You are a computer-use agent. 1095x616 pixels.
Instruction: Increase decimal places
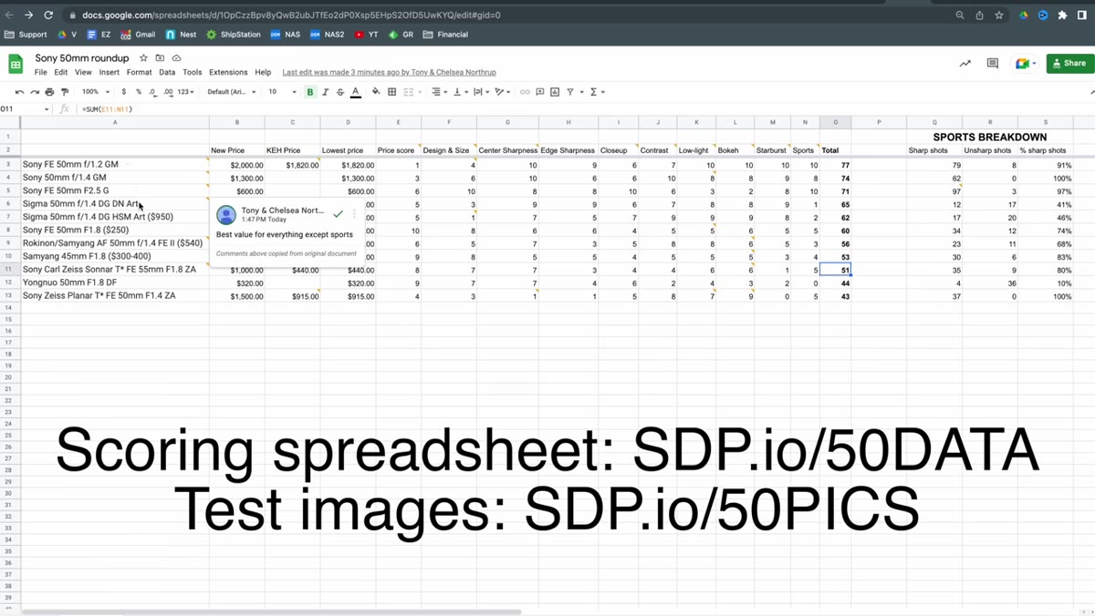click(168, 92)
